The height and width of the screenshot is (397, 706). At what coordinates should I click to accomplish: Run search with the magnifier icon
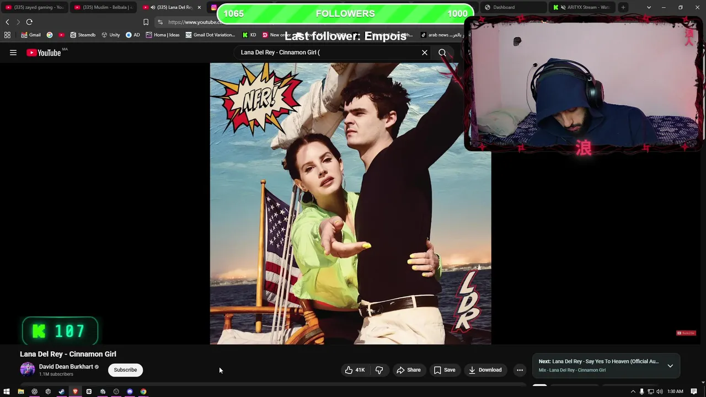coord(442,52)
